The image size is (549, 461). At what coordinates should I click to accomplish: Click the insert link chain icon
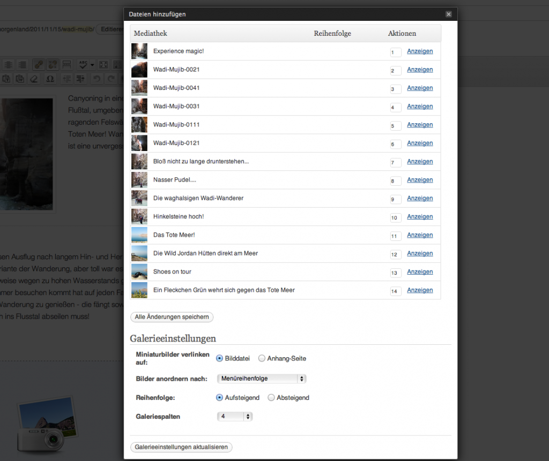tap(39, 65)
